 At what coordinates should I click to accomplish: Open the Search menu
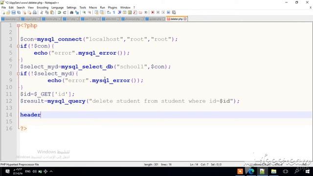point(21,8)
